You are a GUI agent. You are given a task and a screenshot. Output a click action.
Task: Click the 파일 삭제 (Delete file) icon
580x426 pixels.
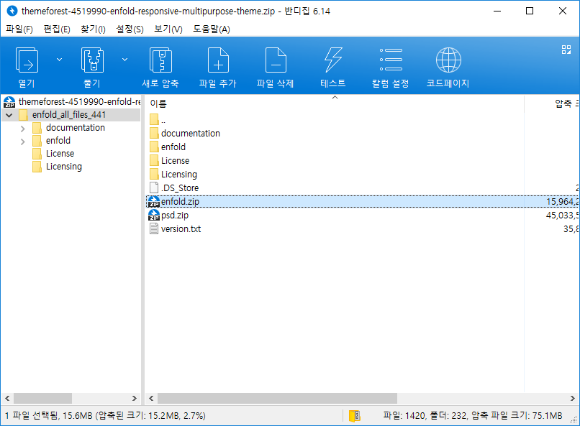tap(276, 61)
